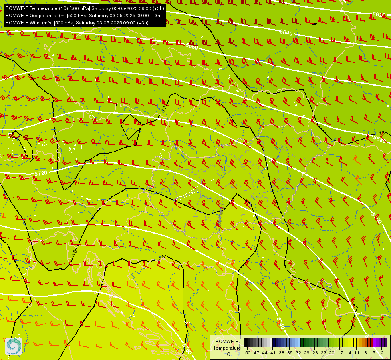Click the -38 legend value

pos(280,353)
